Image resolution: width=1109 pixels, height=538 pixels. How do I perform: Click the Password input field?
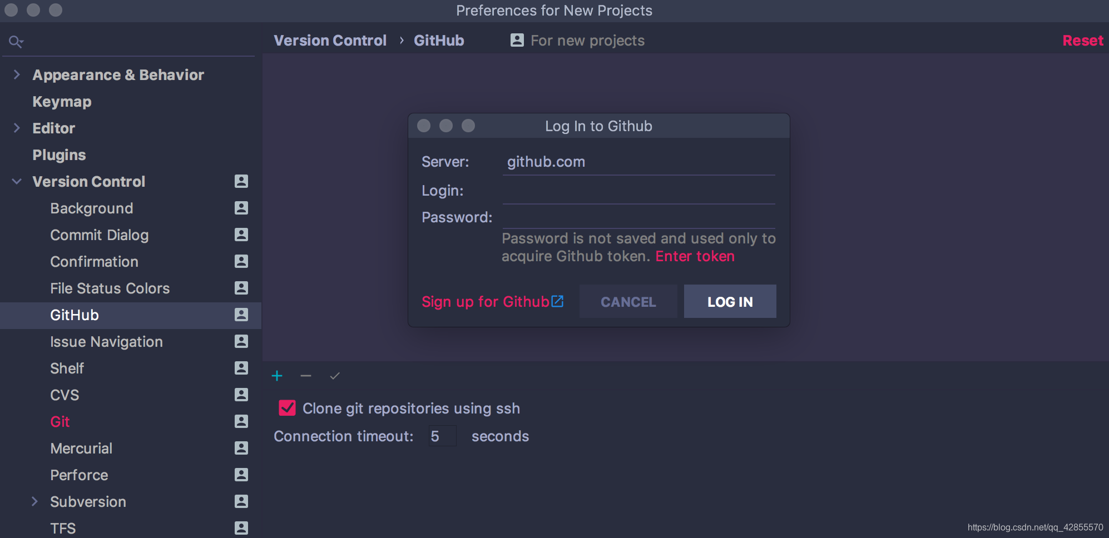[638, 217]
